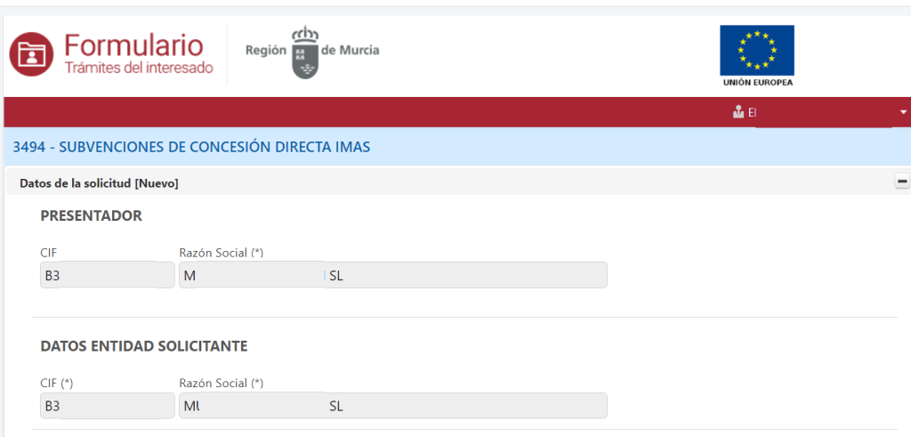
Task: Click the Región de Murcia coat of arms
Action: tap(305, 52)
